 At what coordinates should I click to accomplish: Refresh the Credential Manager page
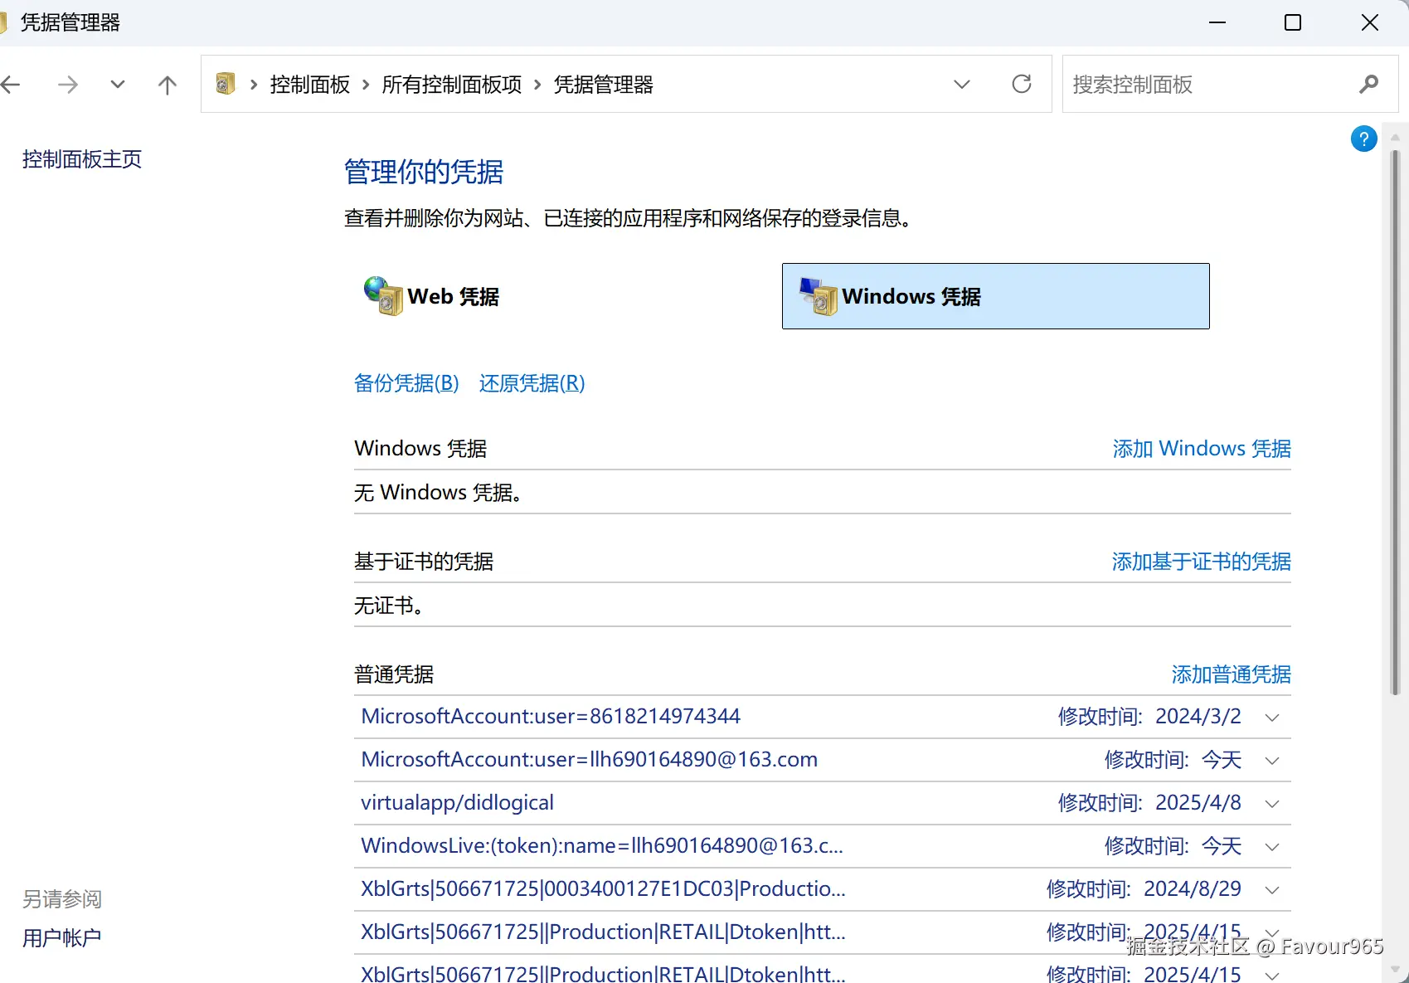1022,84
